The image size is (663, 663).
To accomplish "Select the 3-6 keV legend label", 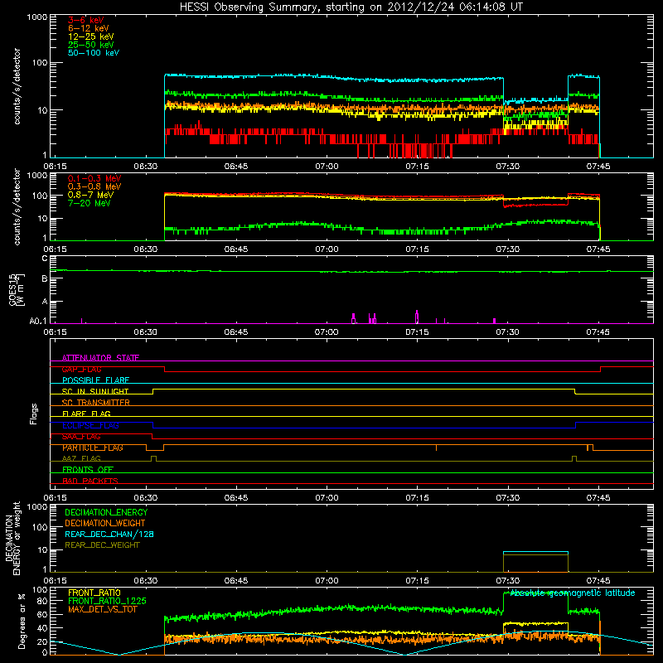I will pyautogui.click(x=86, y=20).
